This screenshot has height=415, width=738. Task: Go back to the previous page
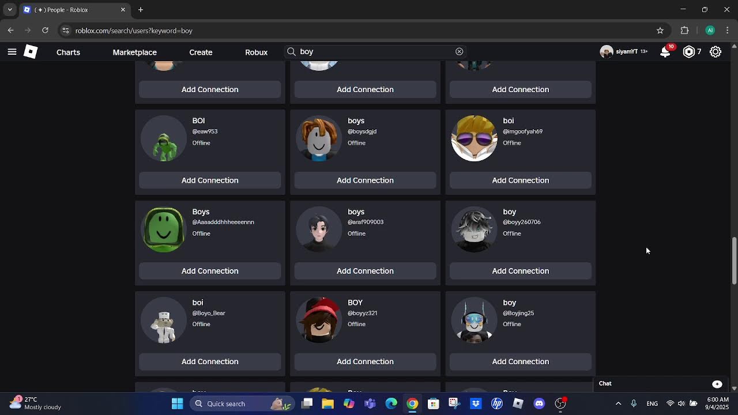coord(11,31)
